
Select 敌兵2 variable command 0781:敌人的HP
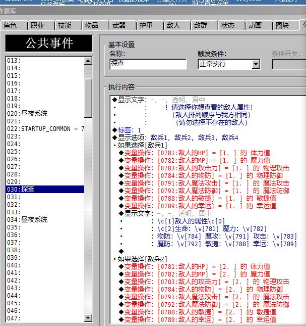[195, 266]
